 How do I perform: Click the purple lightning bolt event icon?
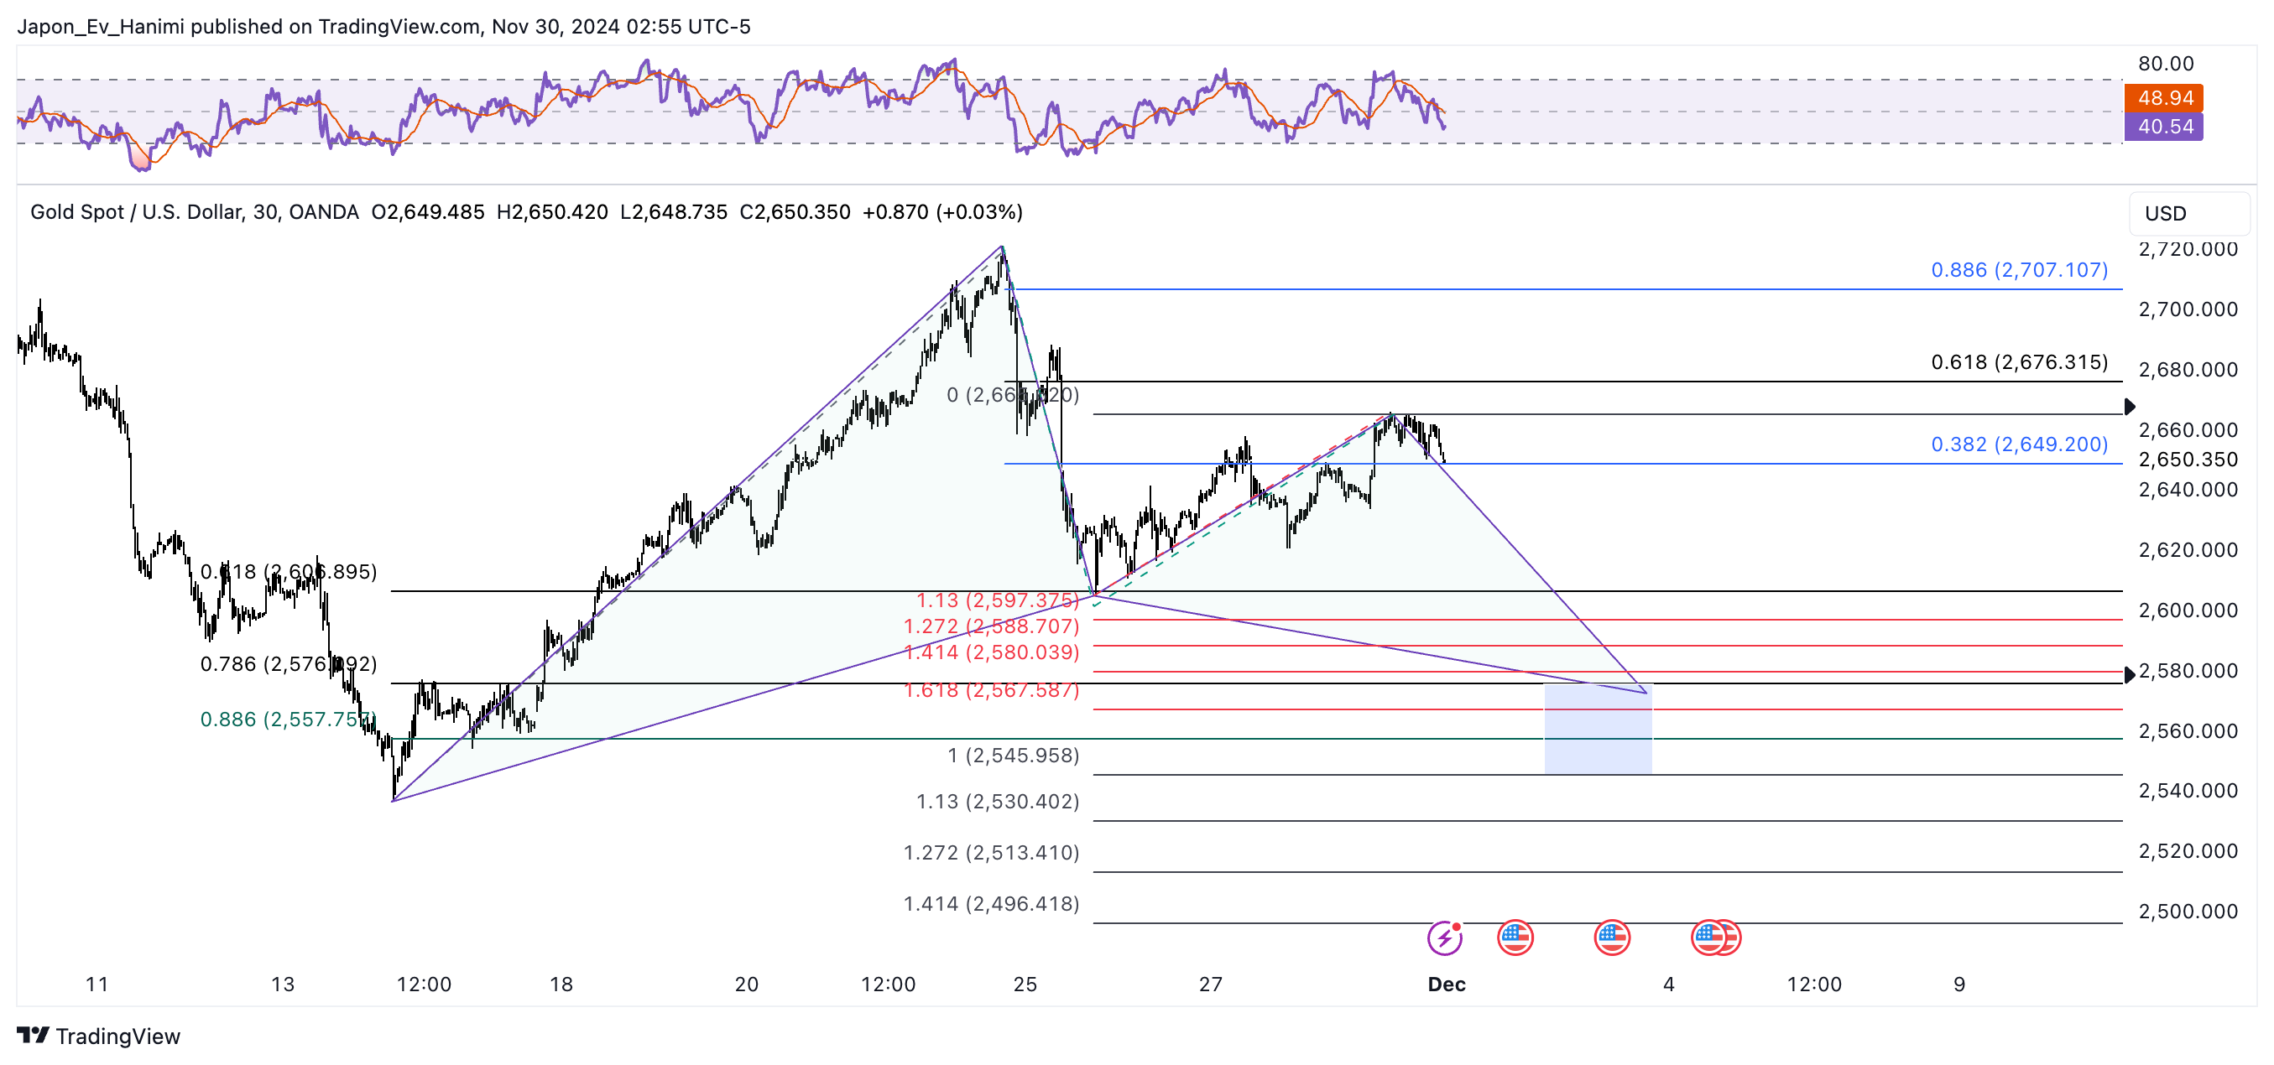1444,938
